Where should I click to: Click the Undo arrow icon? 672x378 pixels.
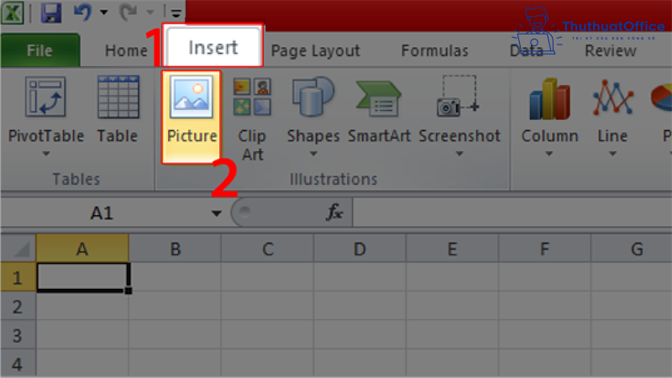tap(81, 13)
